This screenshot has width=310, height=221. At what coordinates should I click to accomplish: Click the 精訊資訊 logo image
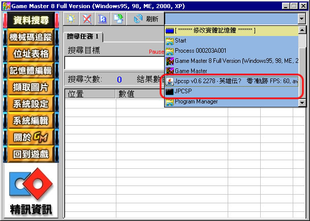coord(31,191)
